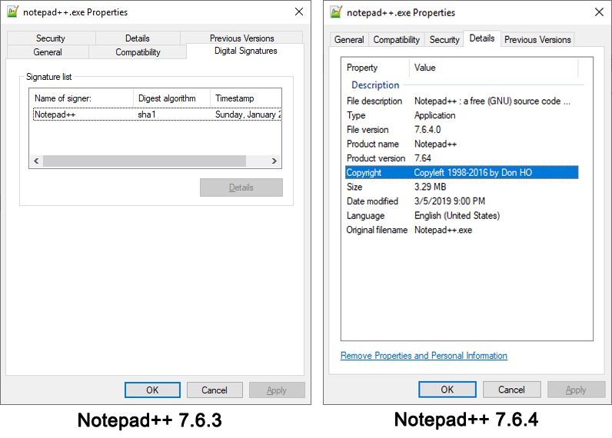The image size is (612, 438).
Task: Switch to General tab in left window
Action: 48,52
